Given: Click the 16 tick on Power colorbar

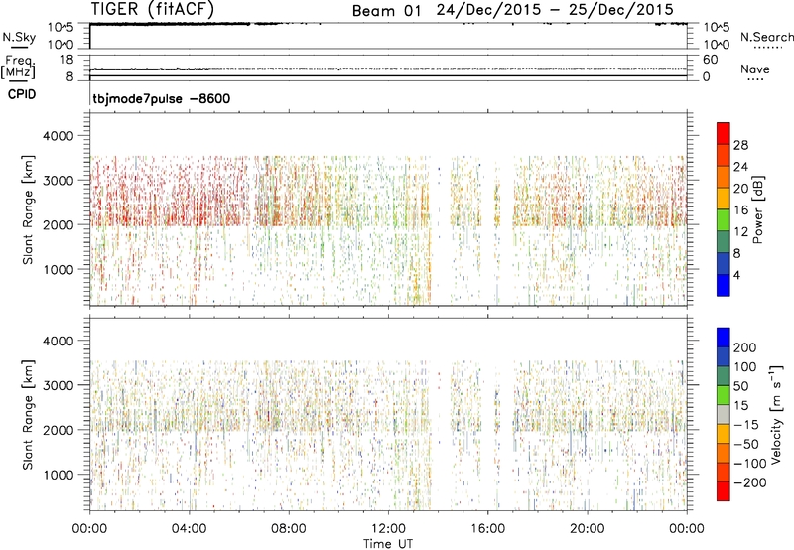Looking at the screenshot, I should click(740, 210).
